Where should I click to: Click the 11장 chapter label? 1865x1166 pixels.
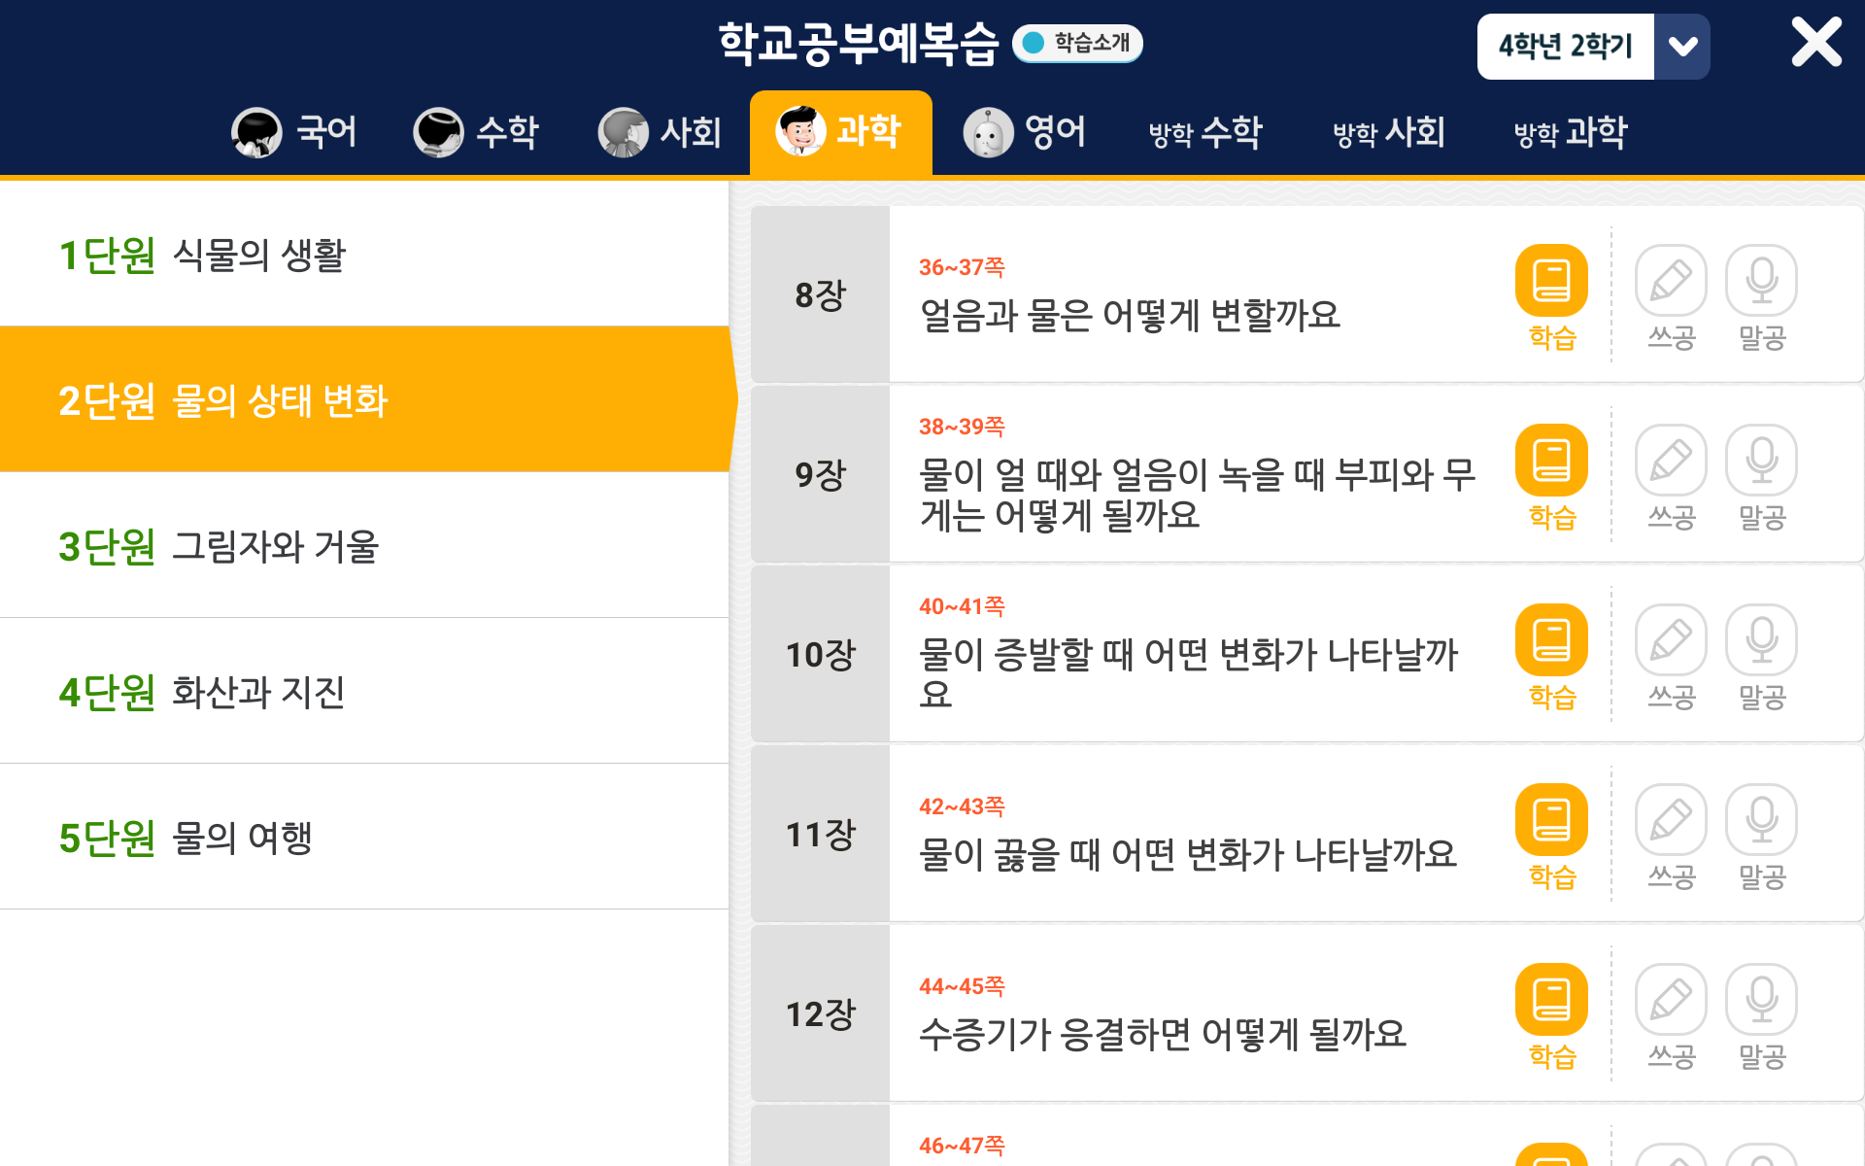tap(820, 834)
